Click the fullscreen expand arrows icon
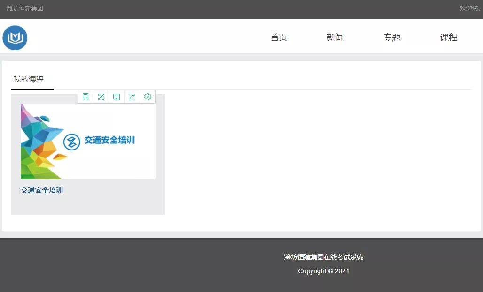The width and height of the screenshot is (483, 292). pyautogui.click(x=101, y=97)
